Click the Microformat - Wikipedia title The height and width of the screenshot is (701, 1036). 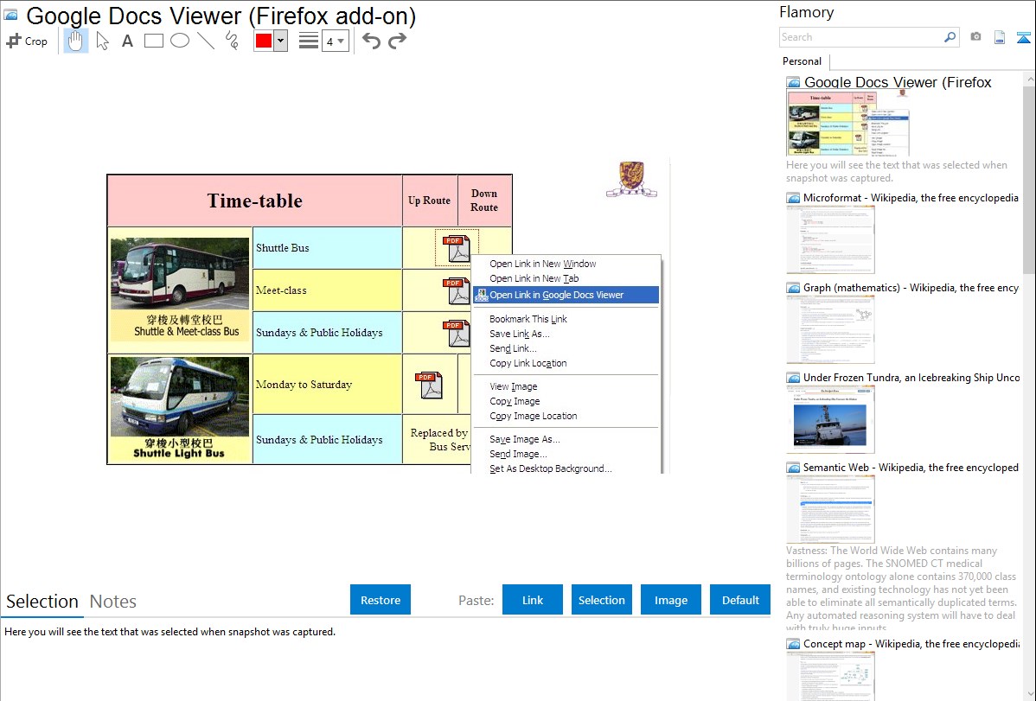pyautogui.click(x=911, y=198)
